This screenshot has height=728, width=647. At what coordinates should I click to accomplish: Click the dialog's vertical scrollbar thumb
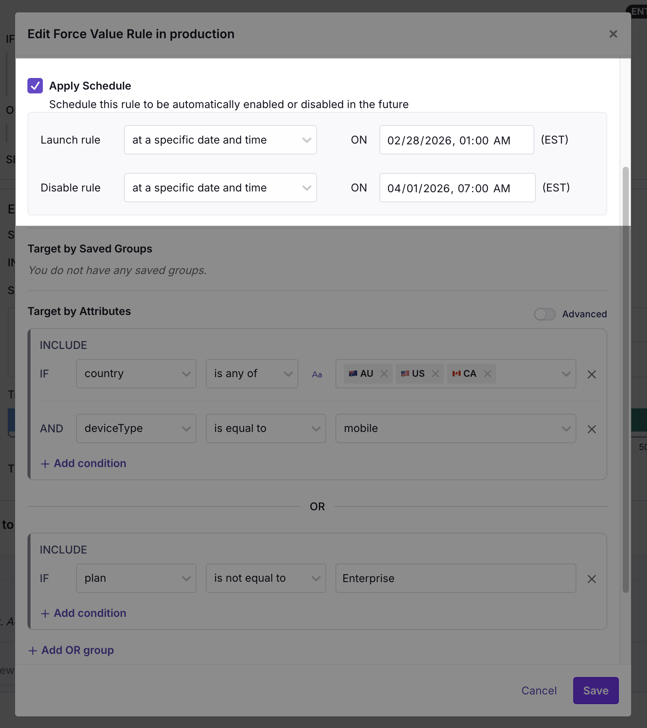[x=625, y=380]
